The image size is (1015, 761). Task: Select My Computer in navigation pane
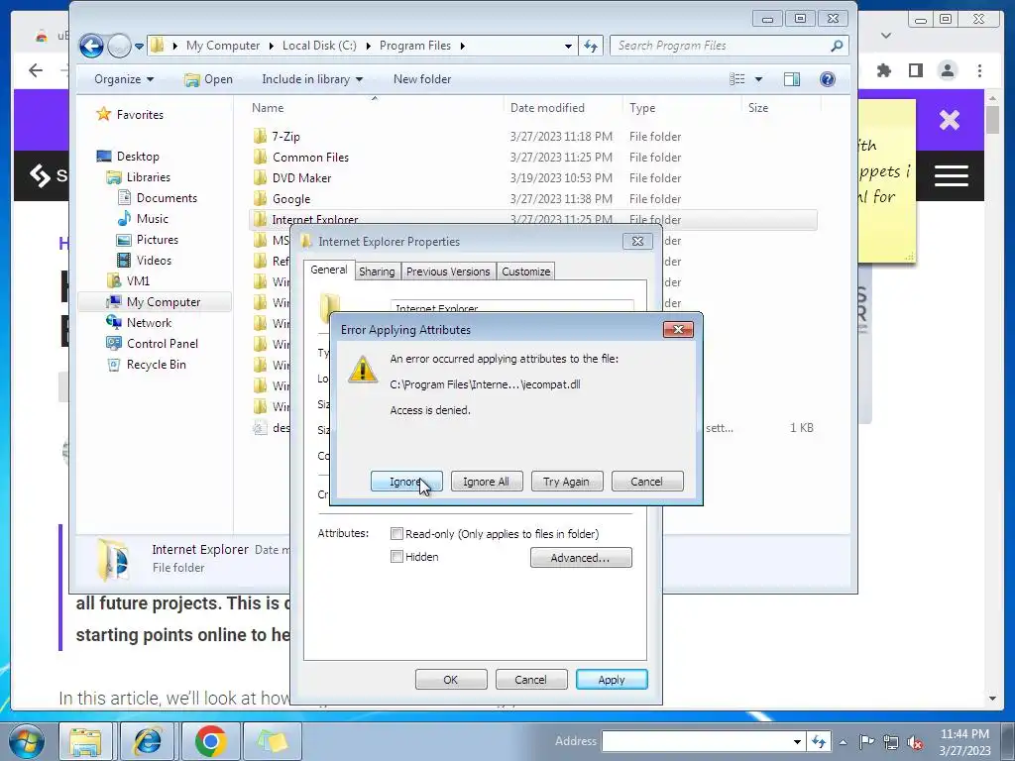(154, 301)
